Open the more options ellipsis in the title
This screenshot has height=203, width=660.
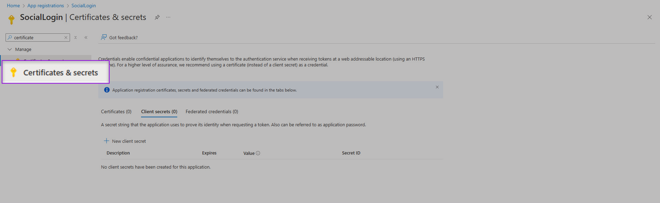pos(168,17)
